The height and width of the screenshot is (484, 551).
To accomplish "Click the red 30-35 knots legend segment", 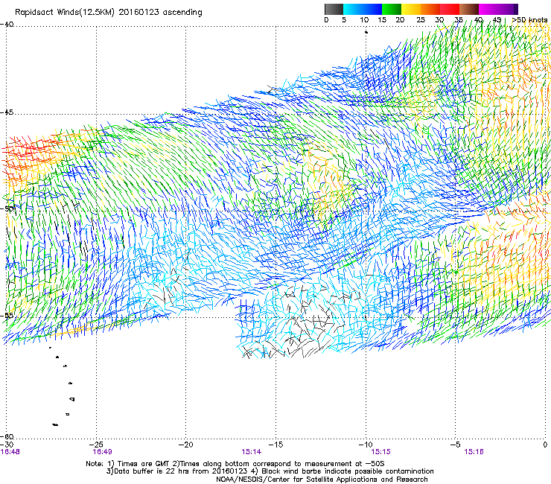I will coord(450,9).
